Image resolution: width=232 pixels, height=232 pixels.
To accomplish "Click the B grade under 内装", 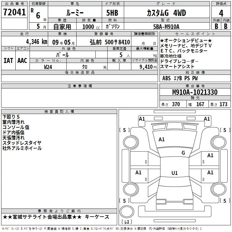I will point(226,26).
